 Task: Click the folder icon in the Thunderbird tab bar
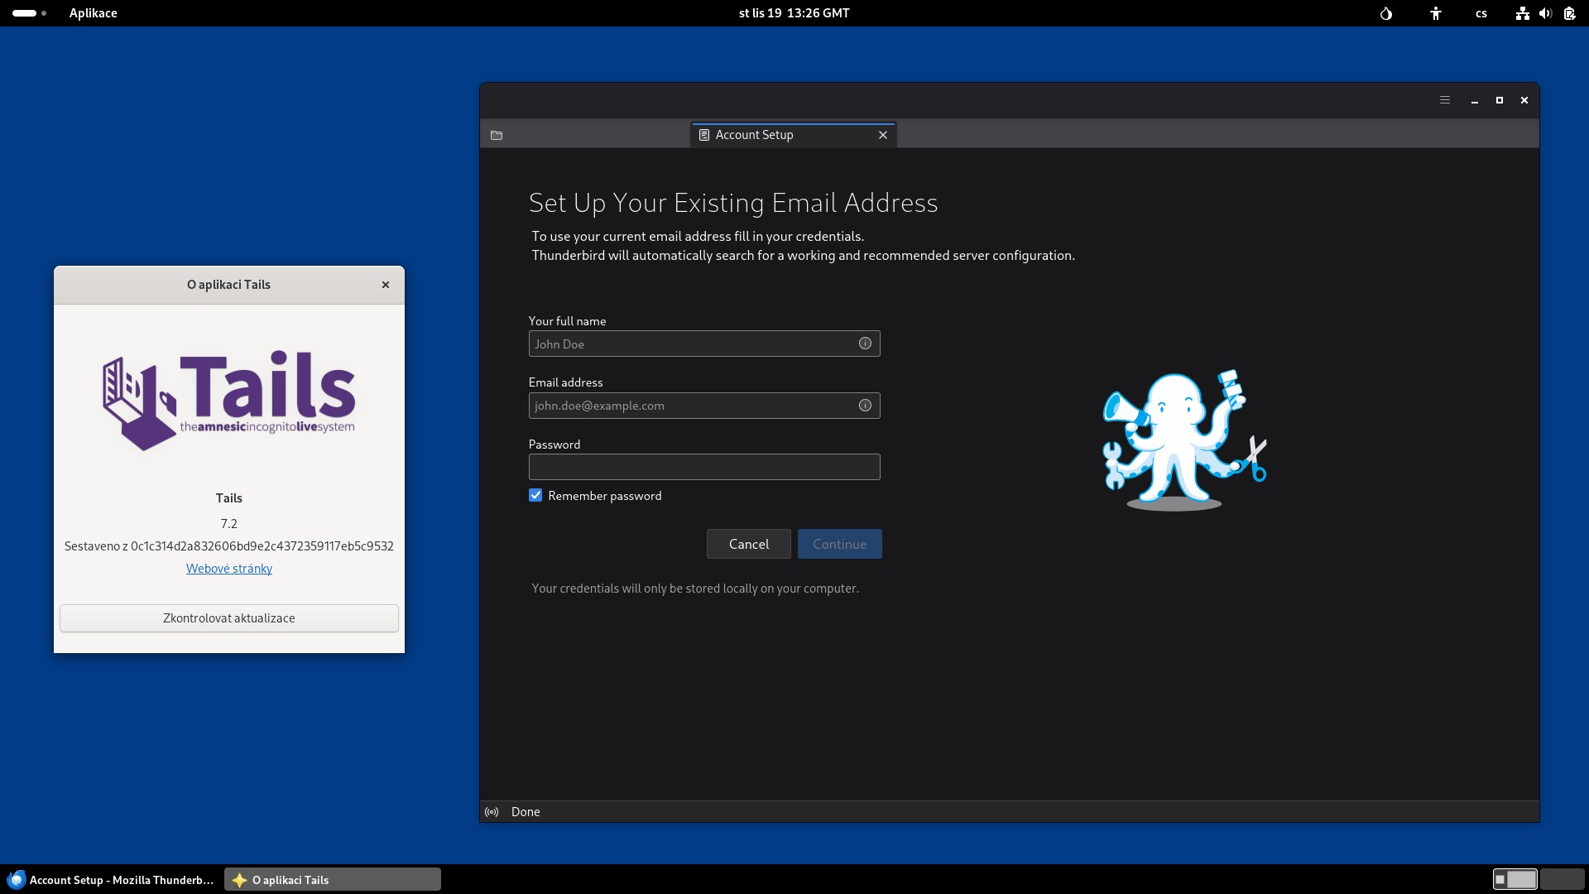[497, 135]
